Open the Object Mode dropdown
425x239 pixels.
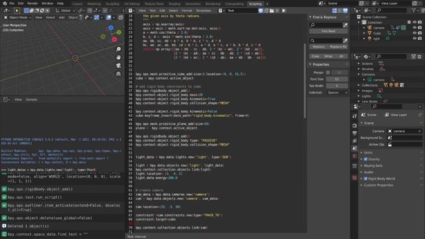[x=18, y=17]
